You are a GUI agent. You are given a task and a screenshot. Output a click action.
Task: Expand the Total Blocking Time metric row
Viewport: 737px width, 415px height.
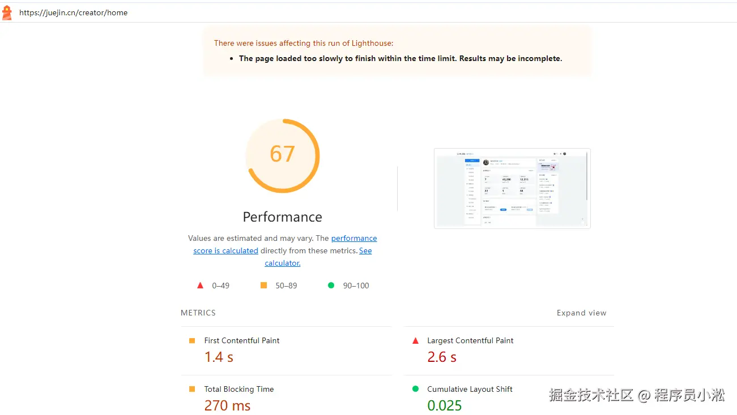[x=286, y=395]
